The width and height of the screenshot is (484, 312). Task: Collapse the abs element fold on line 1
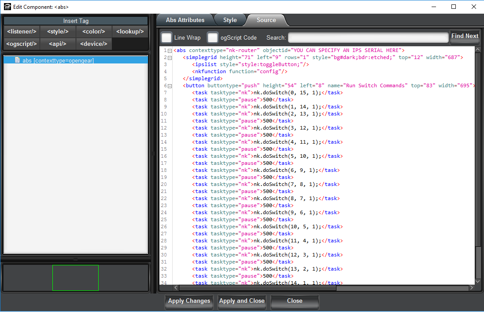170,51
